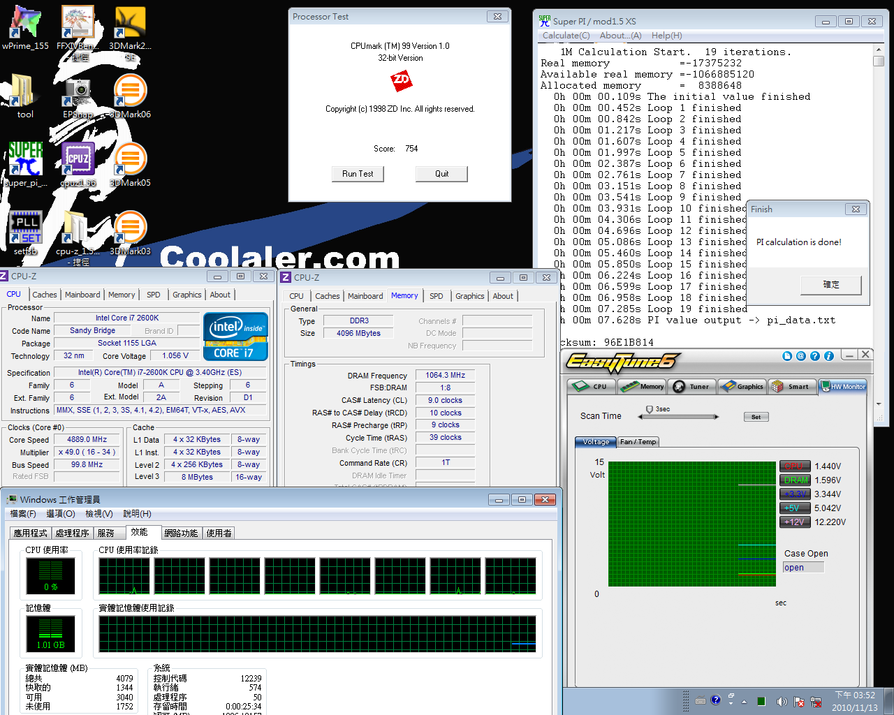Switch to EasyTune6 Memory tab
The height and width of the screenshot is (715, 894).
tap(642, 386)
